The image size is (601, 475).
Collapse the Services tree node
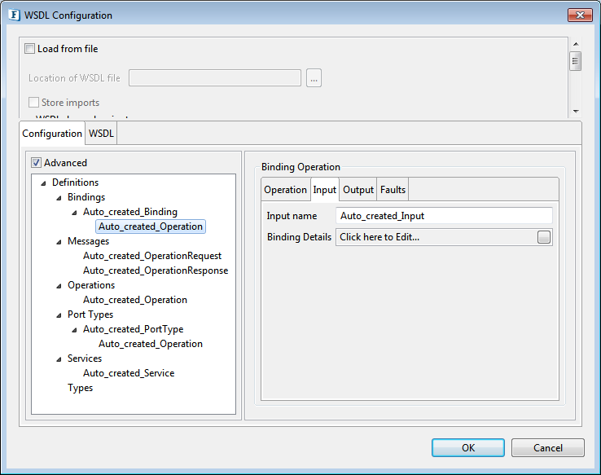(x=59, y=359)
